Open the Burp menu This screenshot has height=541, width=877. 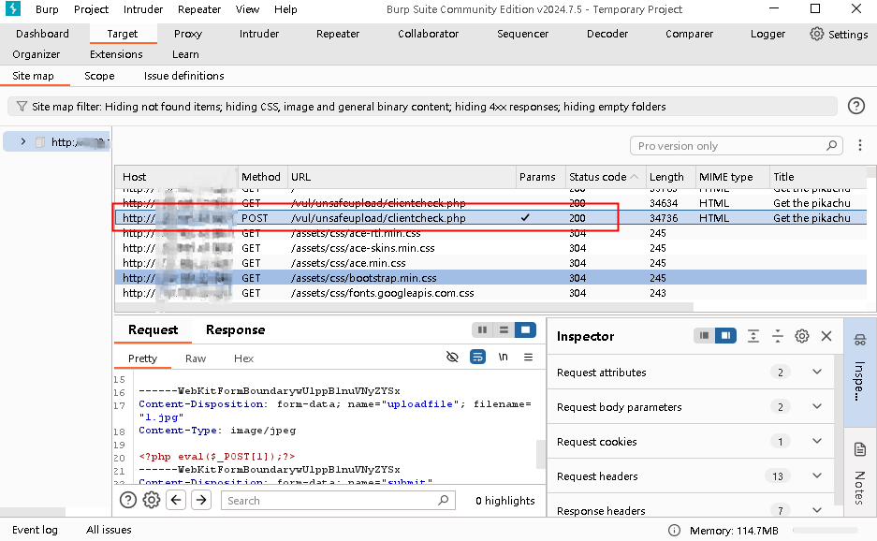(47, 9)
